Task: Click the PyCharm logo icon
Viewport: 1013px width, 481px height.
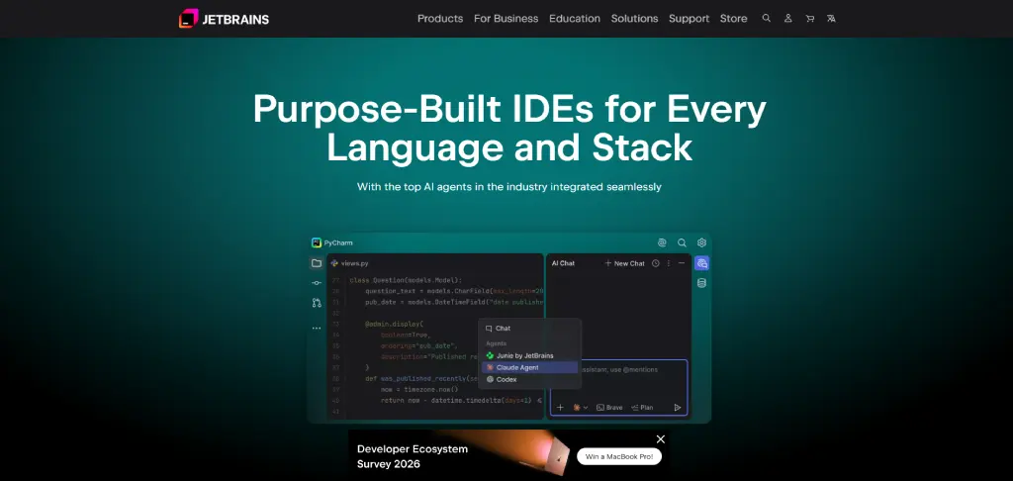Action: click(x=317, y=243)
